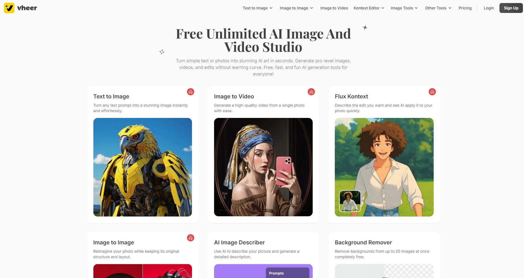Open Image to Video from the navigation bar
The image size is (524, 278).
coord(334,8)
